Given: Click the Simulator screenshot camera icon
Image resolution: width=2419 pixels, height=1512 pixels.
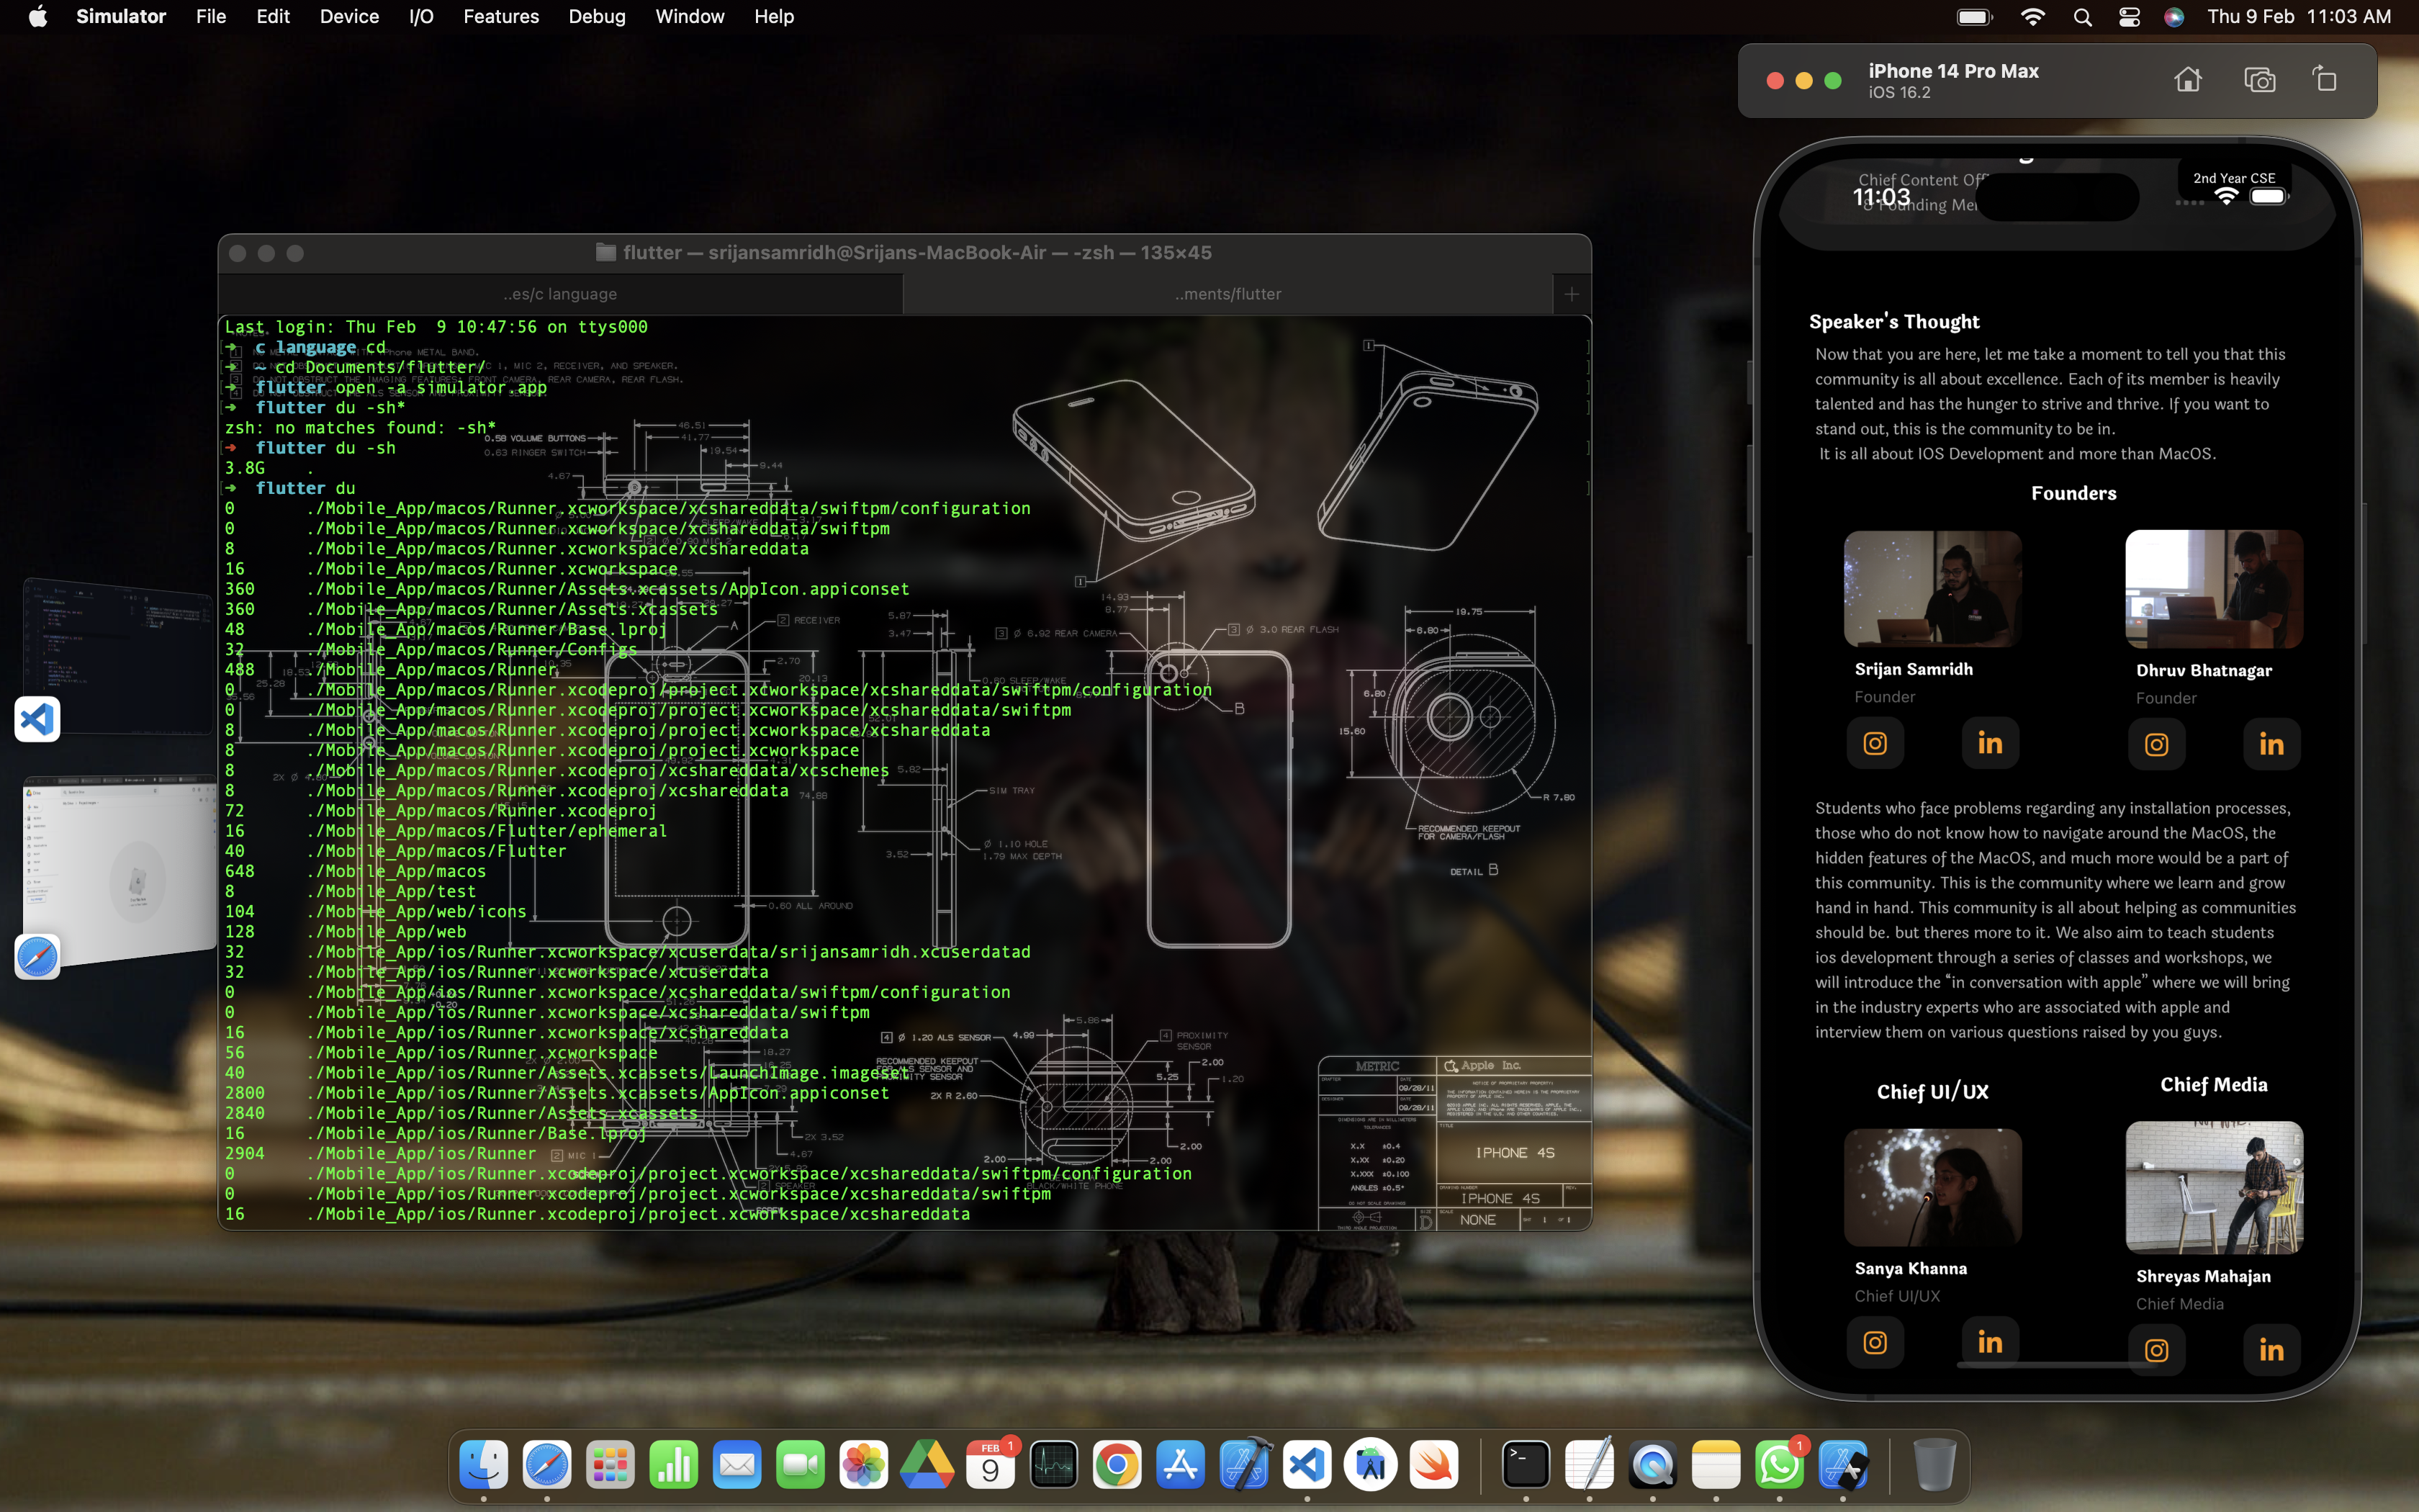Looking at the screenshot, I should pos(2259,80).
